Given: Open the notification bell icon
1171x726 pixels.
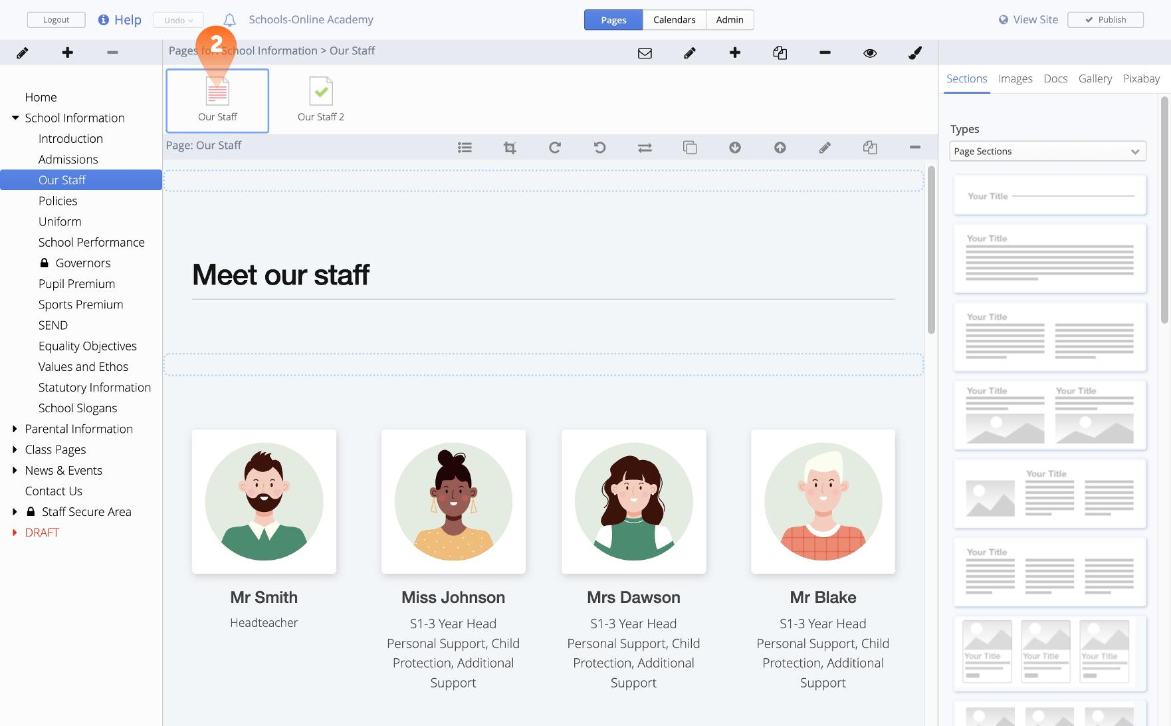Looking at the screenshot, I should point(229,20).
